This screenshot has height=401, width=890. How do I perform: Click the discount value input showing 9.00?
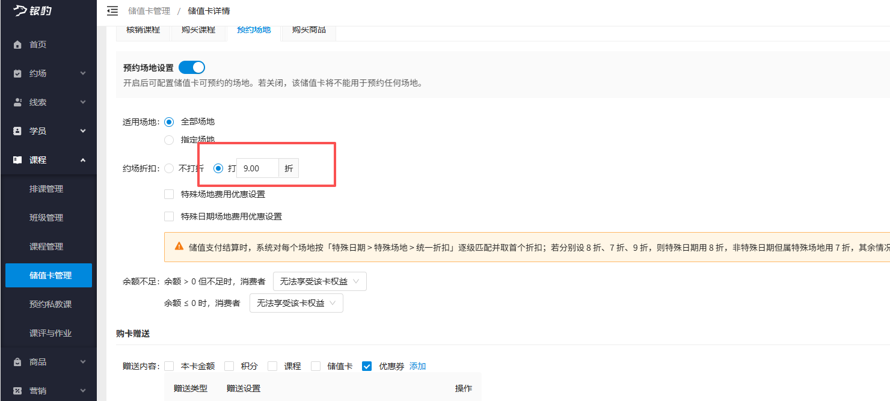[x=257, y=168]
